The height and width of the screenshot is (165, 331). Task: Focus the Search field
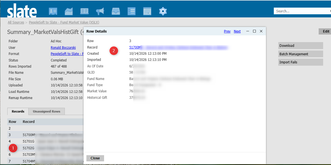pos(302,11)
